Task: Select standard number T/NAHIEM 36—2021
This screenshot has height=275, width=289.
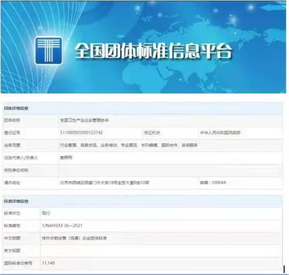Action: pos(62,226)
